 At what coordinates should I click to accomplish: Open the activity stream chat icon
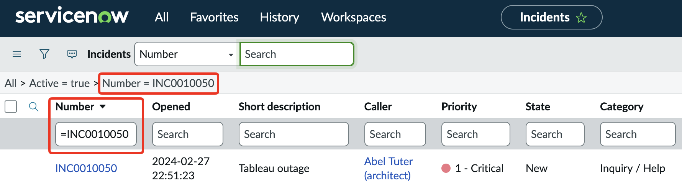click(x=72, y=54)
